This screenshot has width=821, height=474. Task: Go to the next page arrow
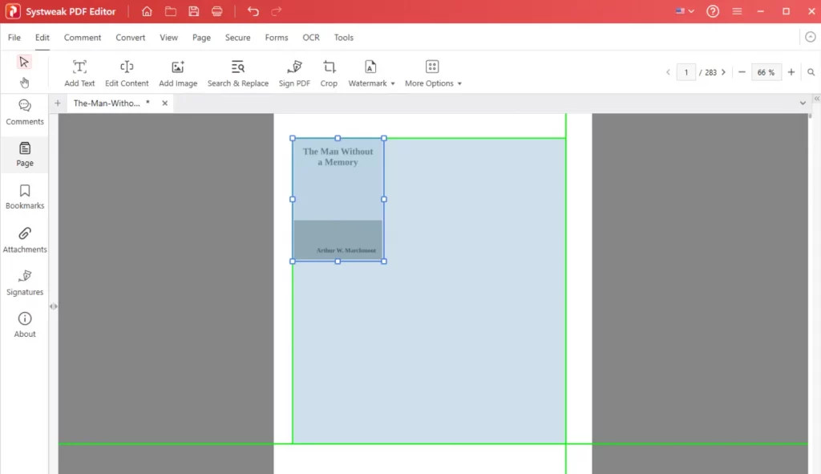tap(723, 72)
